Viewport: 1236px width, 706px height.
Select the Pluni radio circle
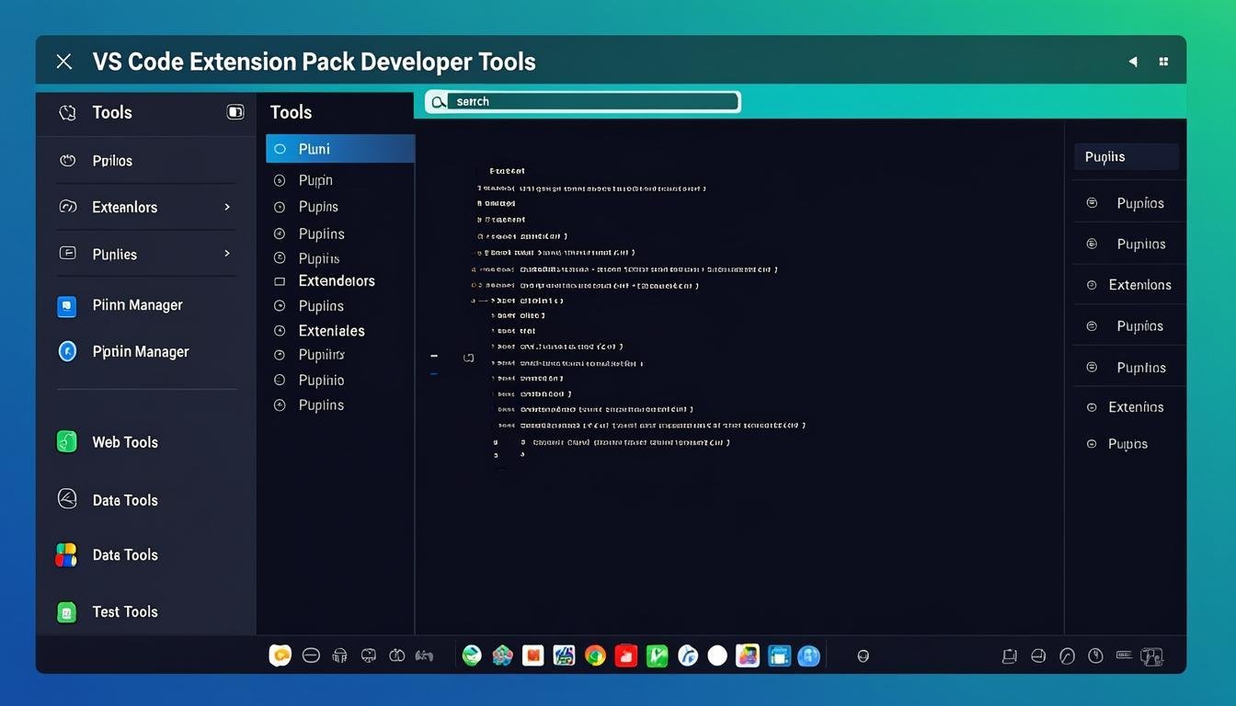pos(280,149)
